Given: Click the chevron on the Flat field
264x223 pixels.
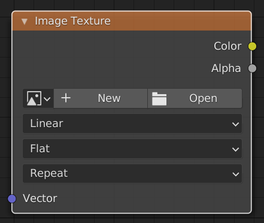Looking at the screenshot, I should (236, 149).
